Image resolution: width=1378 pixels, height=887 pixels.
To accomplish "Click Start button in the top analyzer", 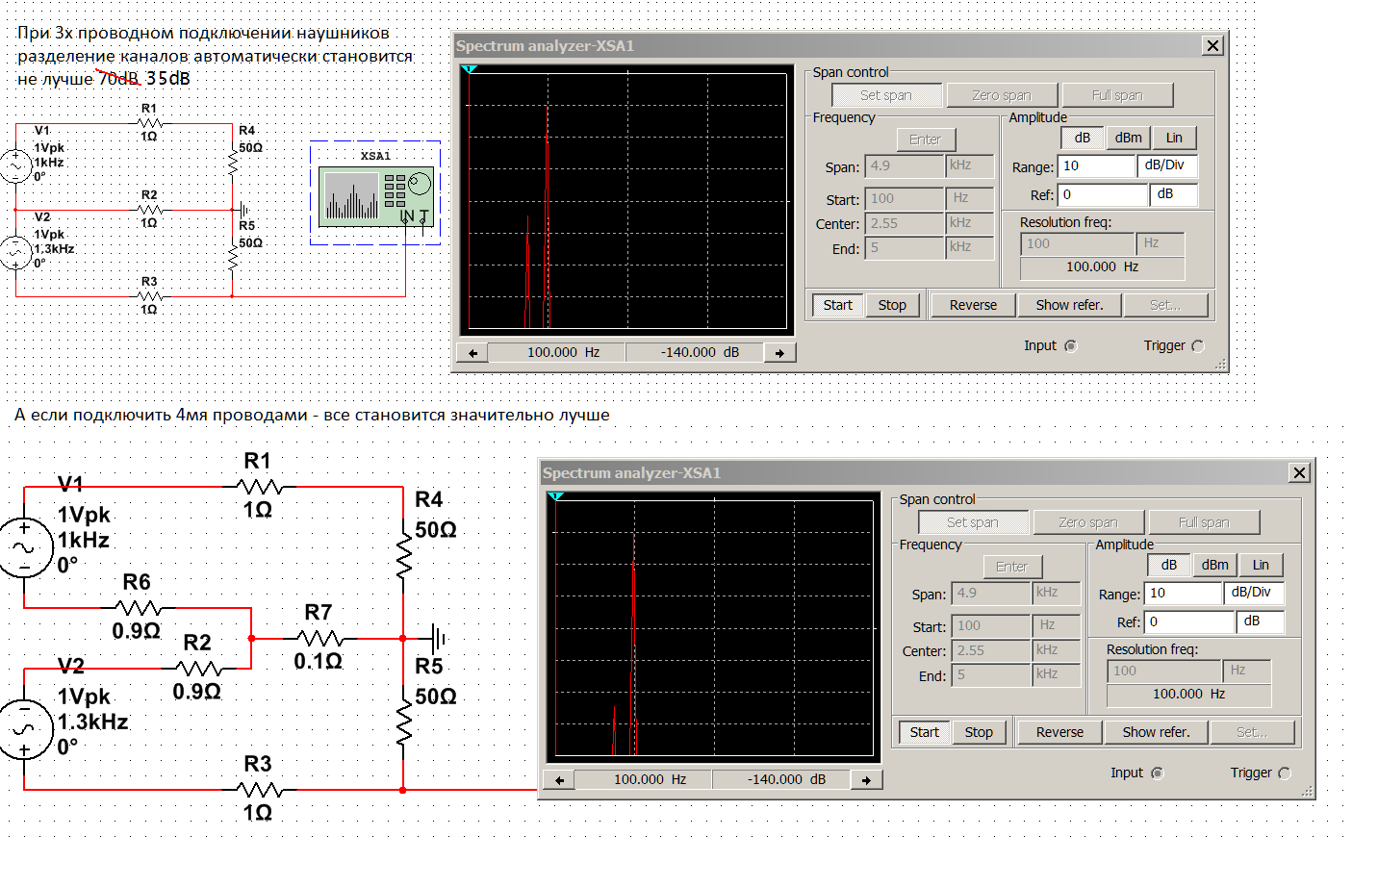I will coord(837,305).
